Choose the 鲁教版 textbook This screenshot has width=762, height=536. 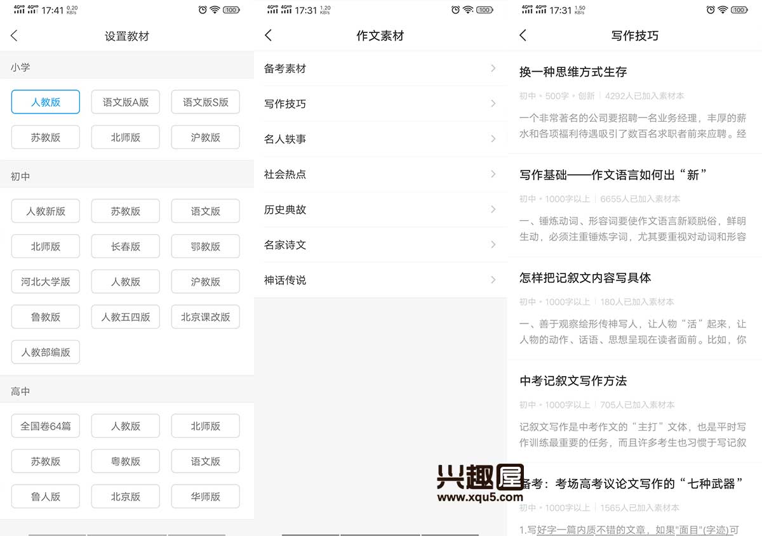click(46, 317)
